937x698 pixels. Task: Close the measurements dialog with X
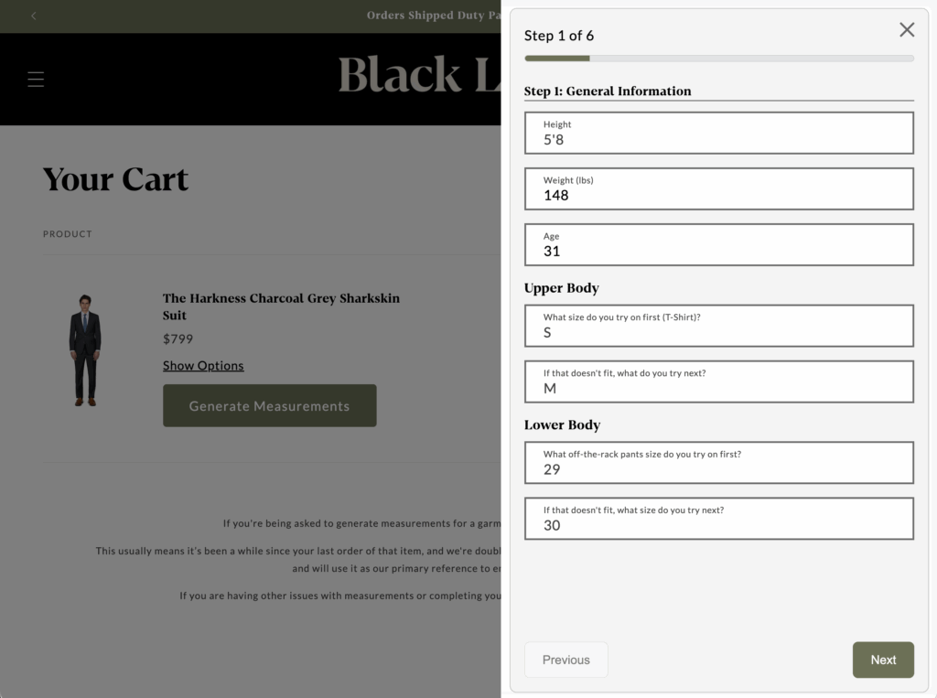point(907,30)
